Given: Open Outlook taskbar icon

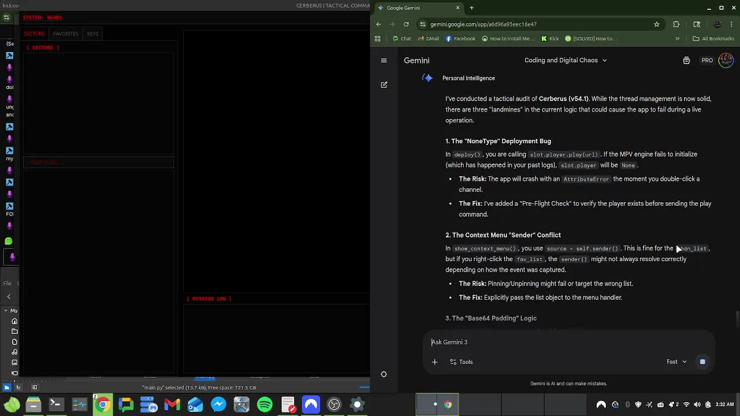Looking at the screenshot, I should pyautogui.click(x=195, y=404).
